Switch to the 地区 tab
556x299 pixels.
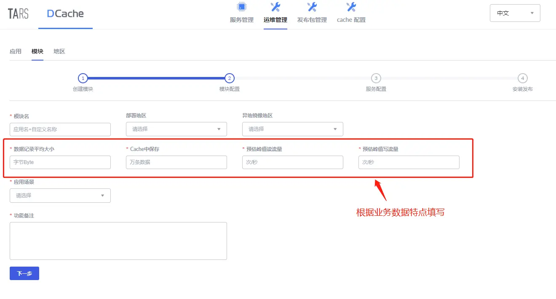coord(59,51)
